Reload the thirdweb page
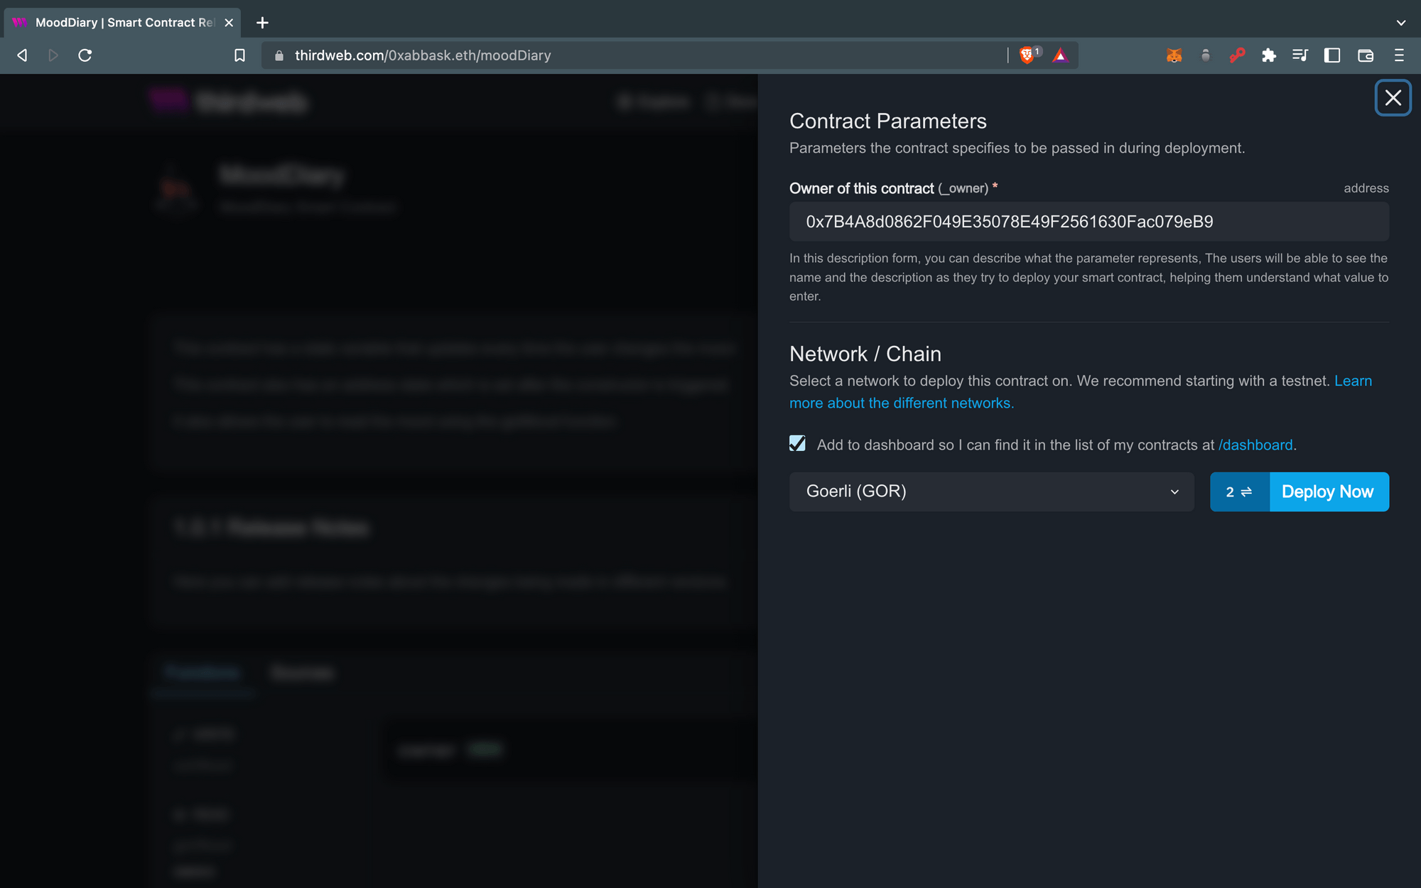This screenshot has height=888, width=1421. 85,55
